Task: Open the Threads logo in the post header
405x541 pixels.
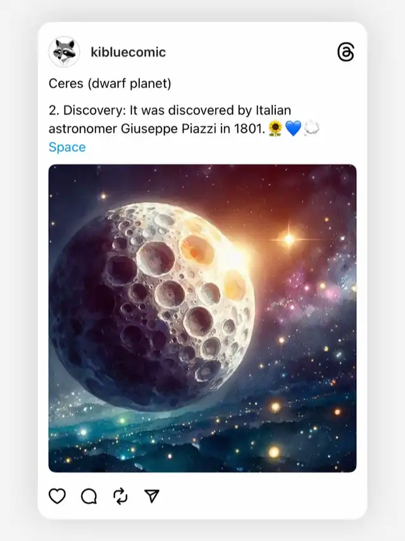Action: coord(346,53)
